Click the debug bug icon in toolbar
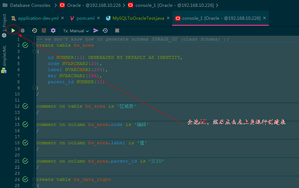 click(23, 30)
